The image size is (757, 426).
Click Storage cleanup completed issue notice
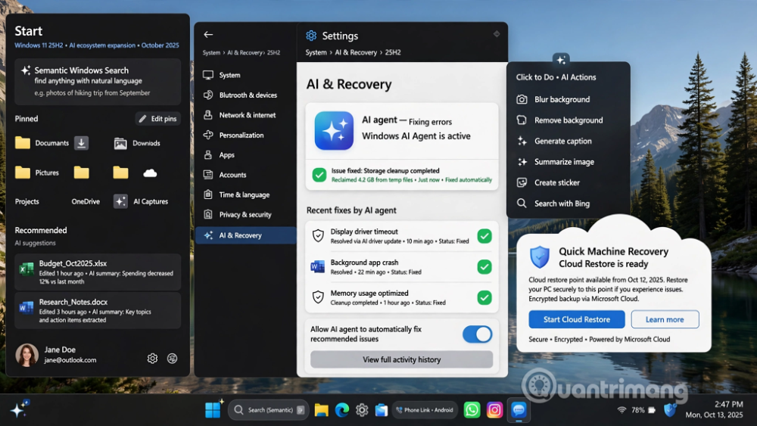click(x=402, y=175)
